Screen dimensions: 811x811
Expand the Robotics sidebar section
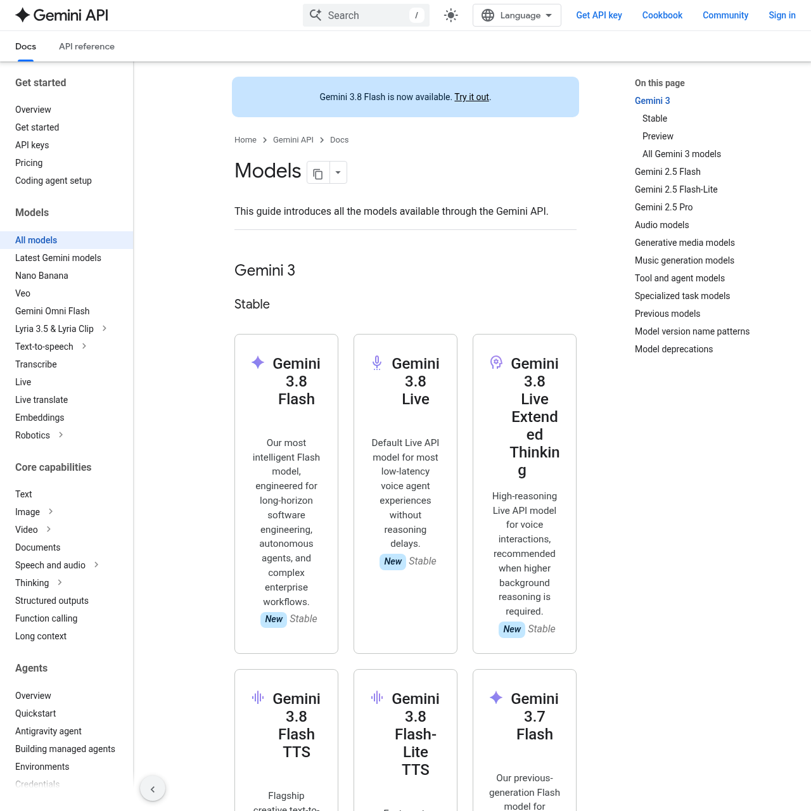61,435
